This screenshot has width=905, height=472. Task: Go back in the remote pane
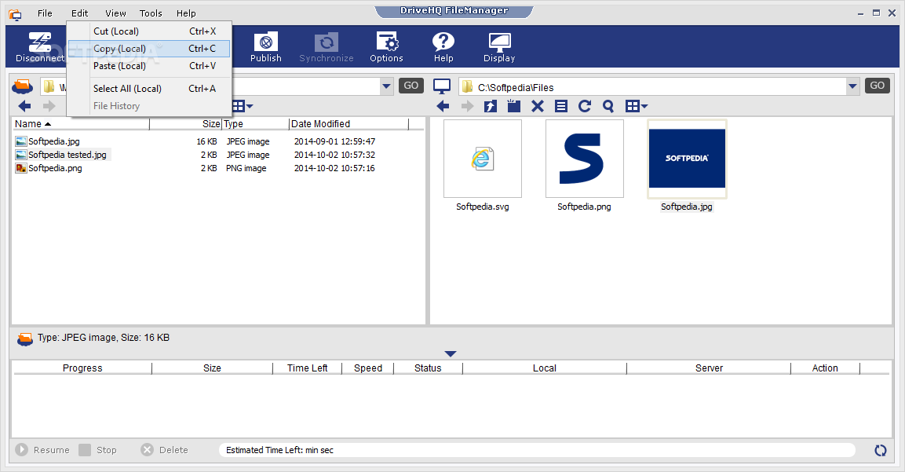(x=25, y=106)
